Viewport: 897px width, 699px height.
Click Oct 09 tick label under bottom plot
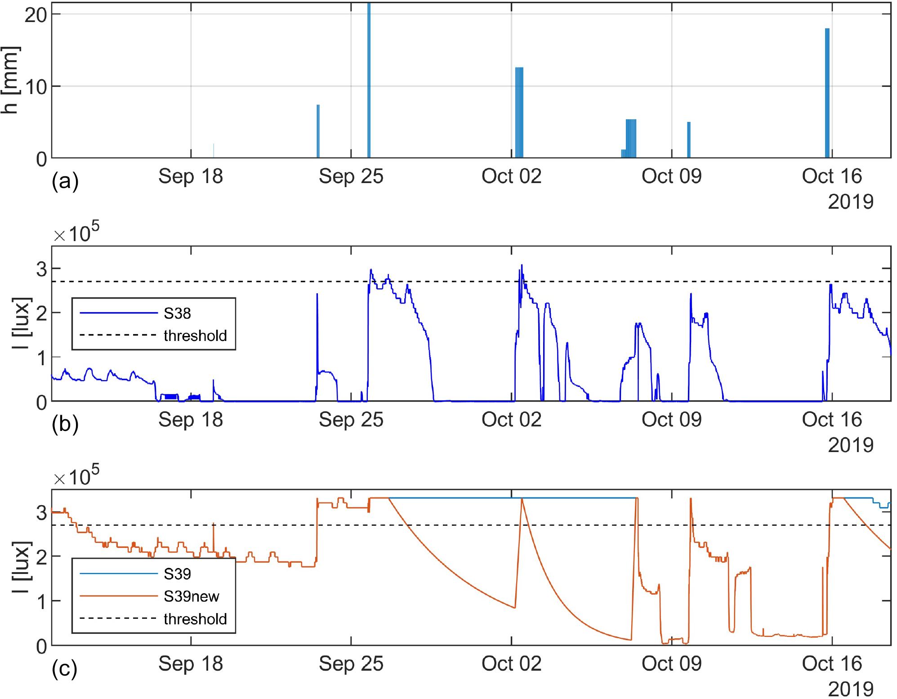click(x=671, y=663)
